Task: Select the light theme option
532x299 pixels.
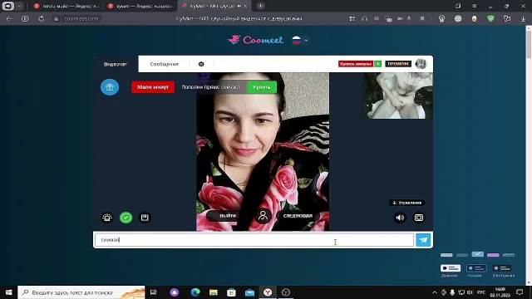Action: [451, 268]
